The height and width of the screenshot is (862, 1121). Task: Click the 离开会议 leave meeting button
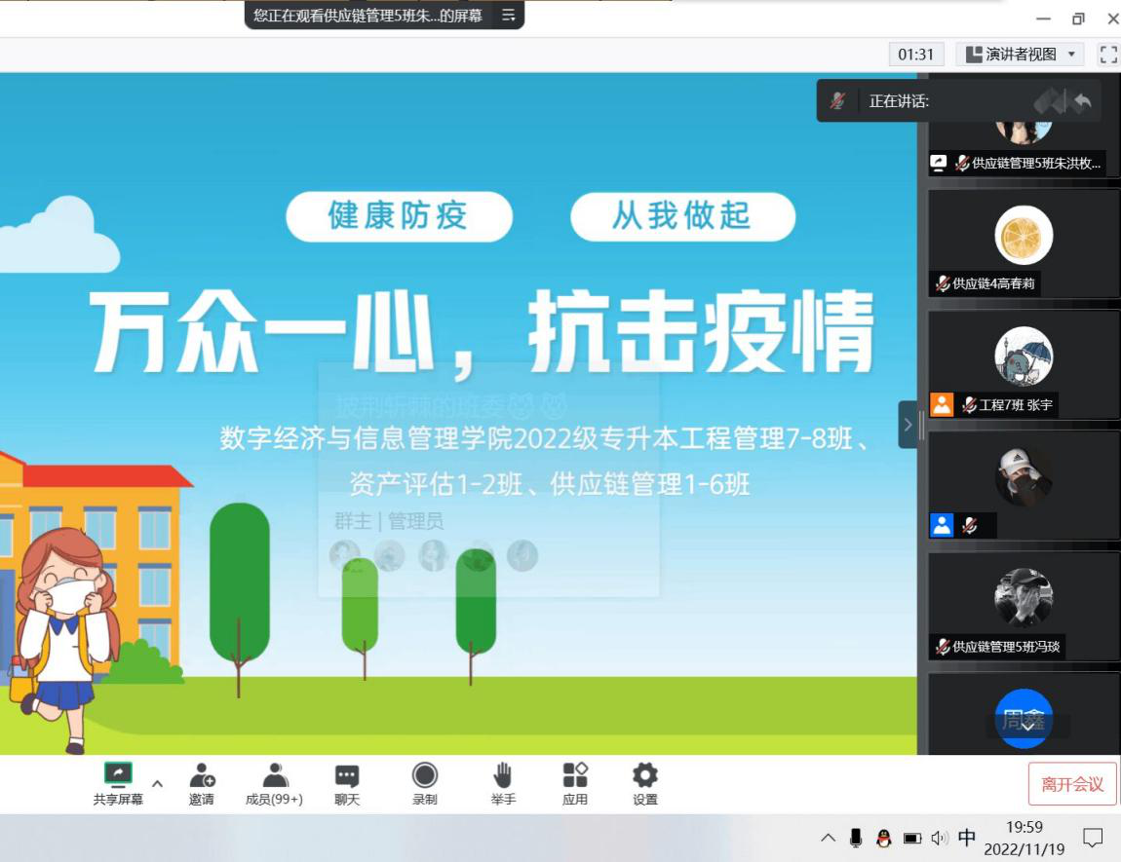click(x=1072, y=784)
